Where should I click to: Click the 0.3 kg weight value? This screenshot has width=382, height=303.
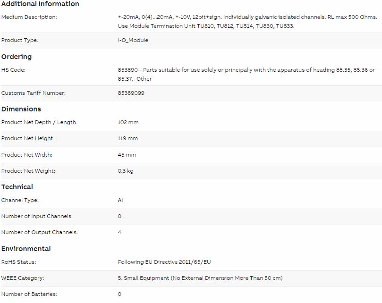point(126,171)
